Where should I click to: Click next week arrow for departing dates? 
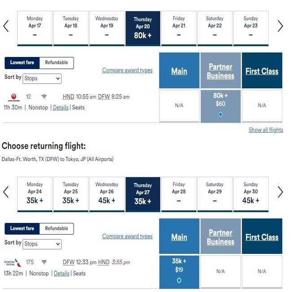tap(280, 26)
